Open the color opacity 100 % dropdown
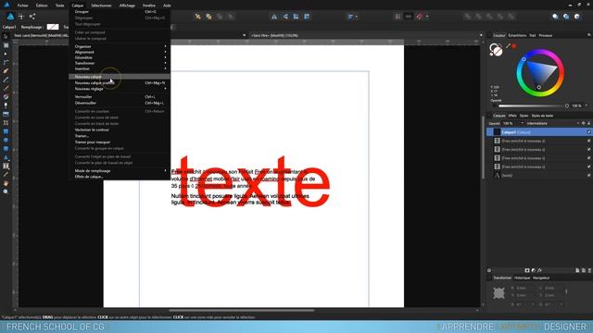593x333 pixels. click(x=587, y=105)
